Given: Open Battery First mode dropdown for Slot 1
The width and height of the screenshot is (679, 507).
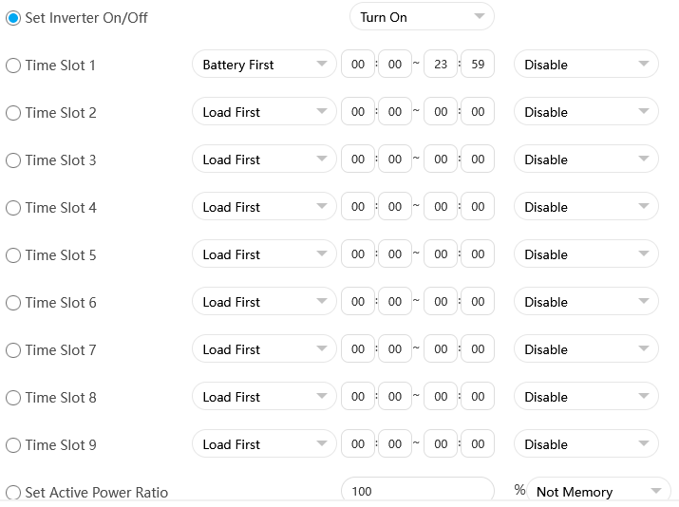Looking at the screenshot, I should (264, 64).
